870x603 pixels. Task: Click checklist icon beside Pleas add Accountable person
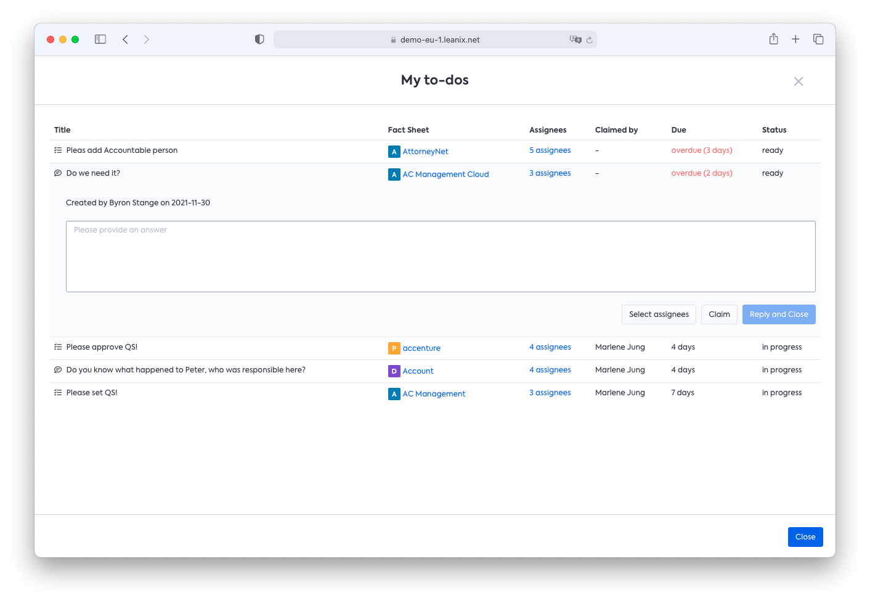coord(58,150)
